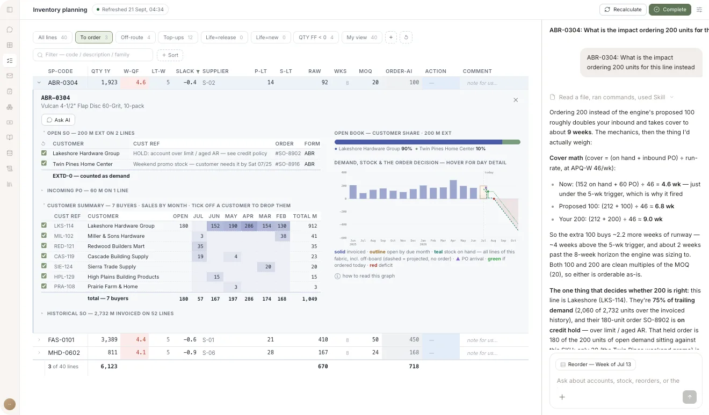Expand the FAS-0101 row

pyautogui.click(x=39, y=340)
